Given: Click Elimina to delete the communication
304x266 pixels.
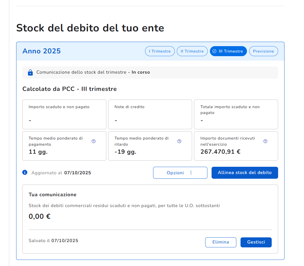Looking at the screenshot, I should click(x=220, y=242).
